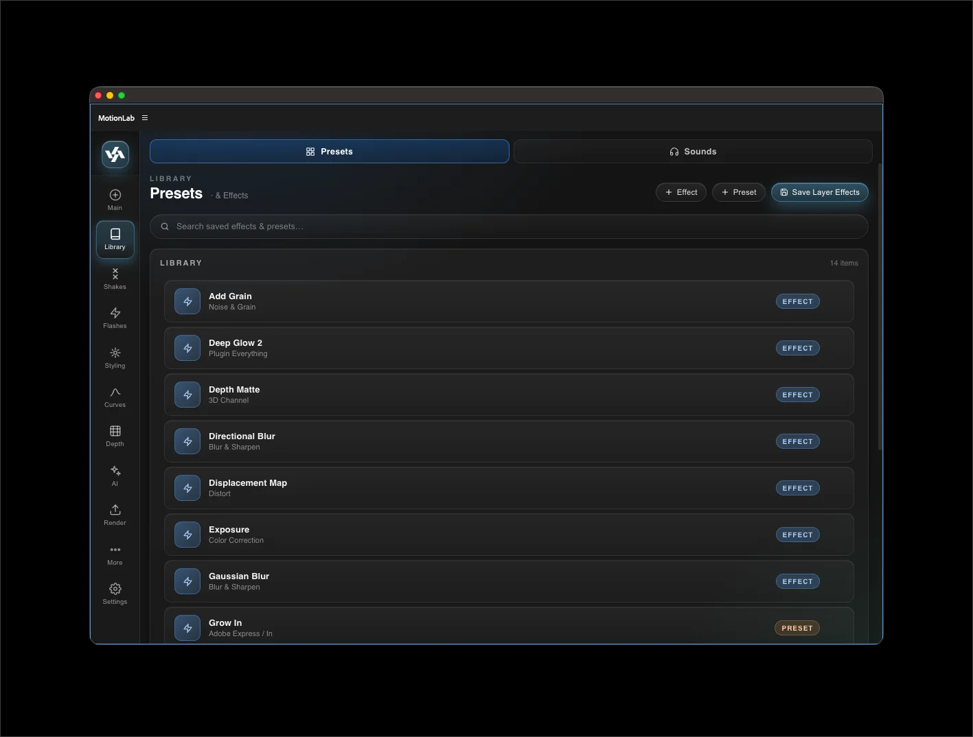Click the lightning icon for Gaussian Blur
Viewport: 973px width, 737px height.
(187, 581)
